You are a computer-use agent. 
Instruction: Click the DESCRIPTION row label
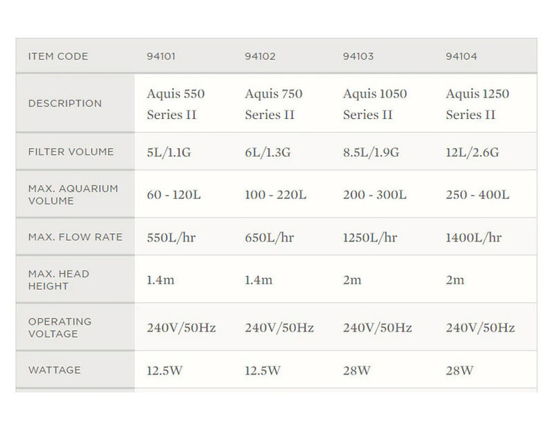pyautogui.click(x=65, y=104)
